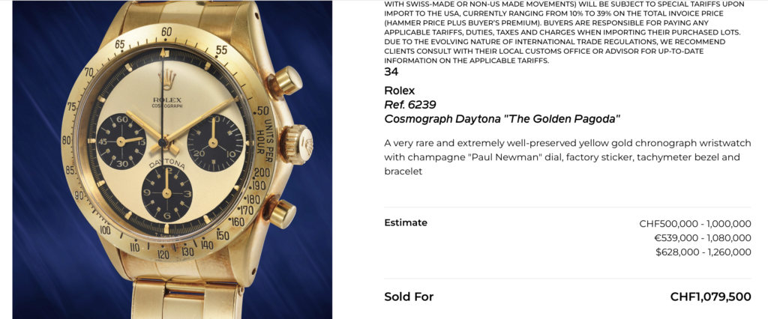This screenshot has height=319, width=768.
Task: Click the Cosmograph Daytona "The Golden Pagoda" title
Action: click(x=502, y=119)
